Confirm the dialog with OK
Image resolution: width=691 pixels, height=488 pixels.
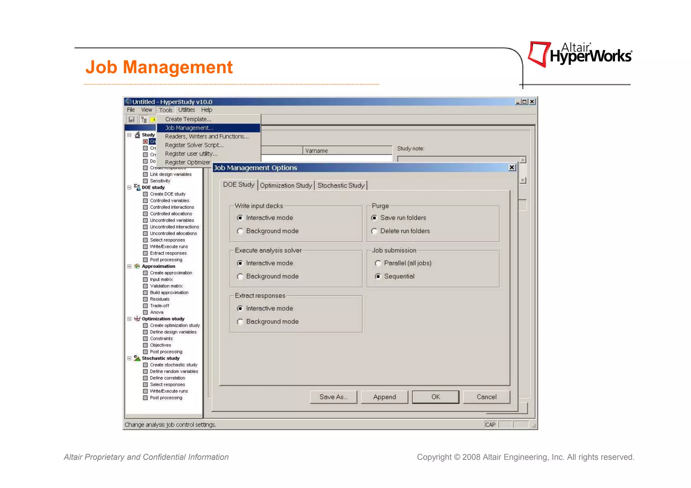(436, 397)
